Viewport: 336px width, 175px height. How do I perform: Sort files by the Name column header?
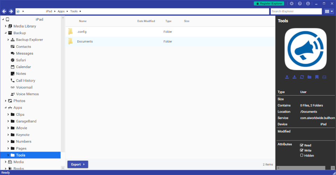click(x=83, y=21)
